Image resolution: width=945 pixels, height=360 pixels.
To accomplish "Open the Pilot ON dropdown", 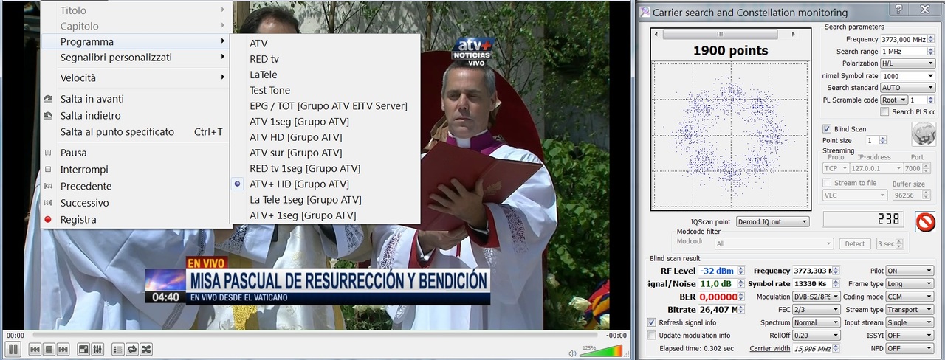I will [x=910, y=271].
